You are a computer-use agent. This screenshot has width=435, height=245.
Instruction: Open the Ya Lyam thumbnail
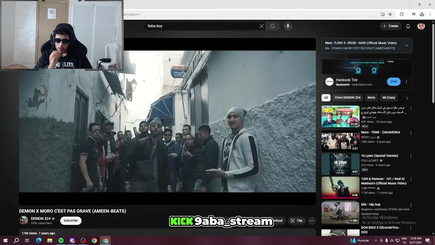click(340, 164)
